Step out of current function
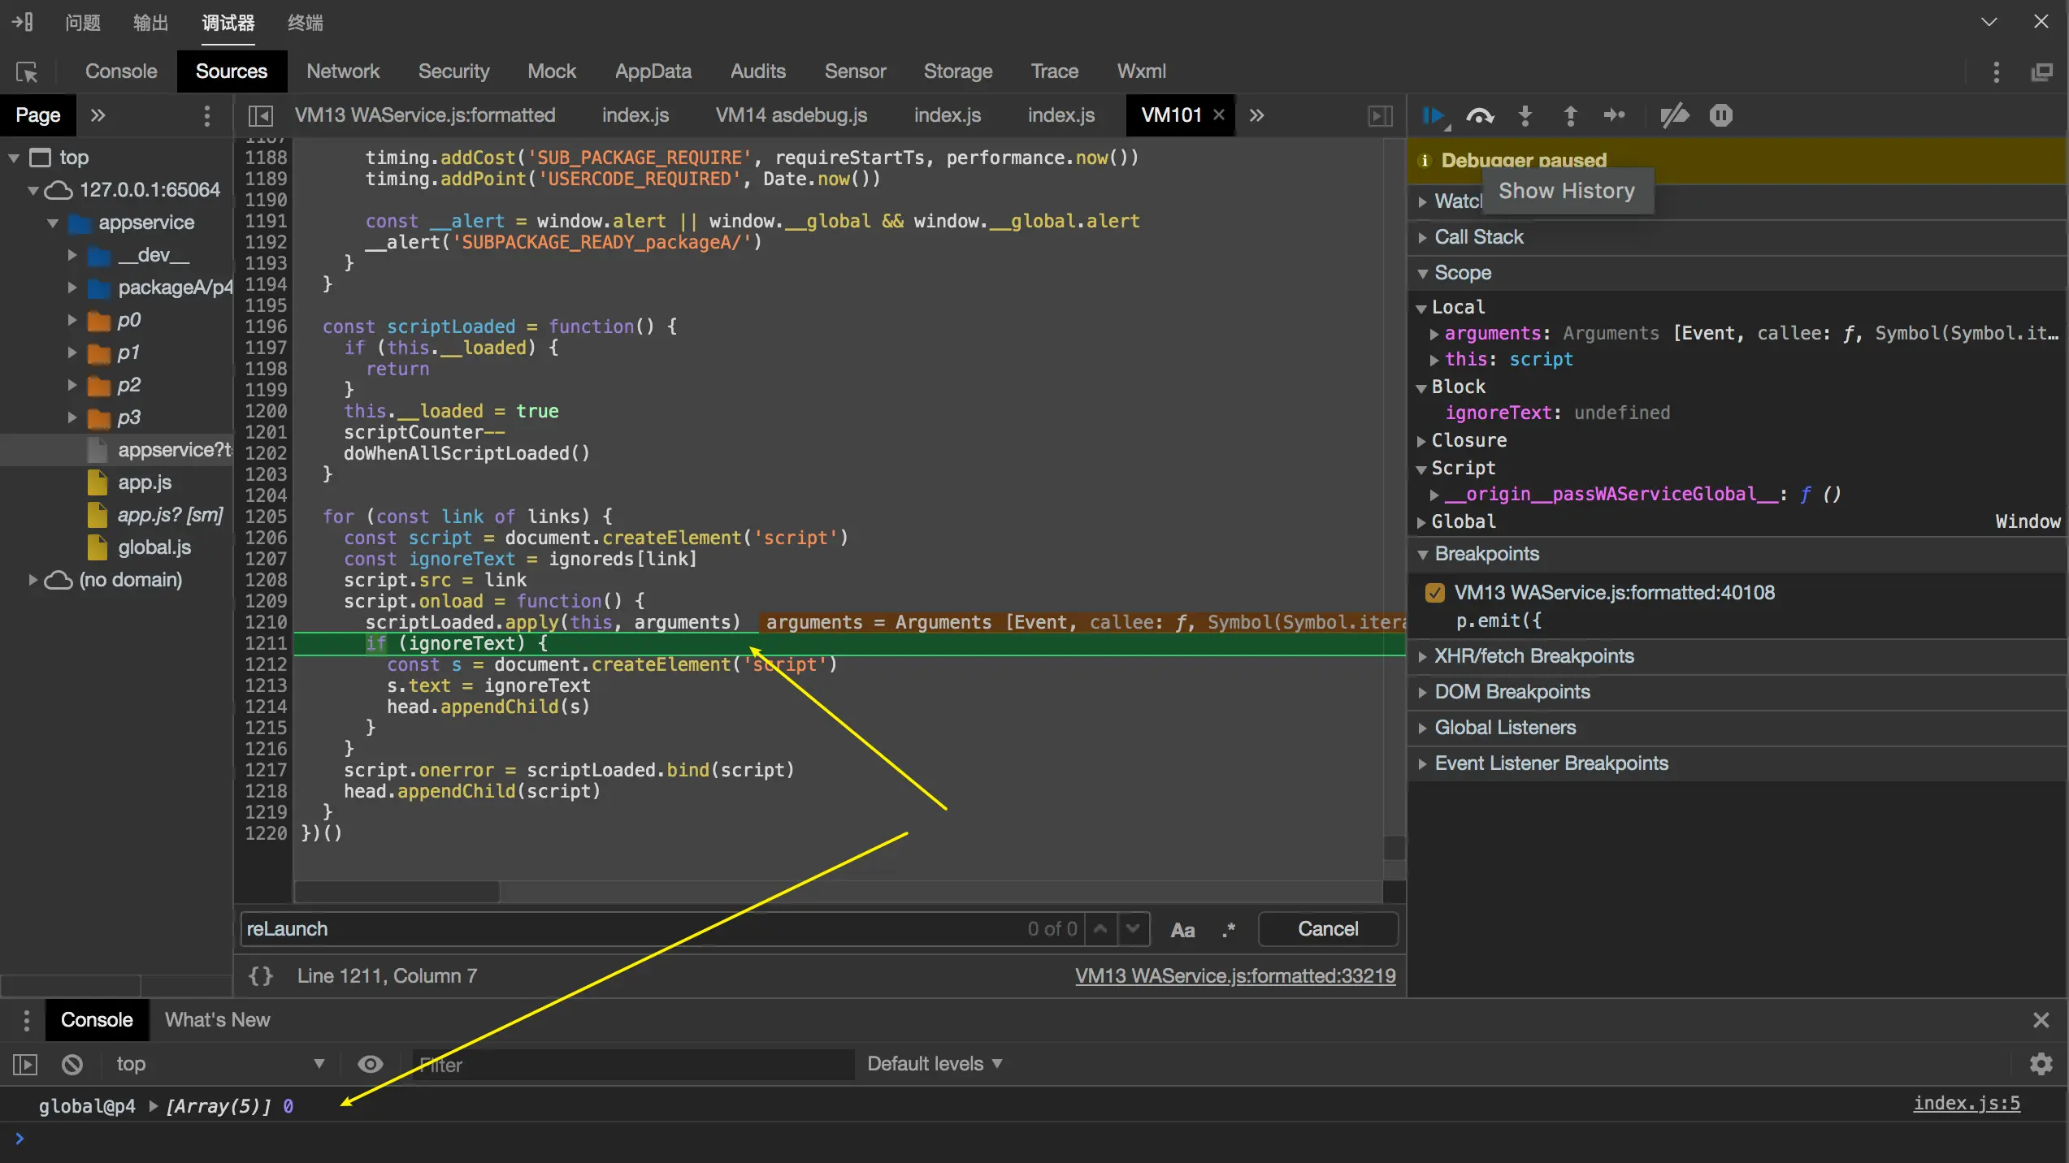This screenshot has height=1163, width=2069. tap(1570, 116)
